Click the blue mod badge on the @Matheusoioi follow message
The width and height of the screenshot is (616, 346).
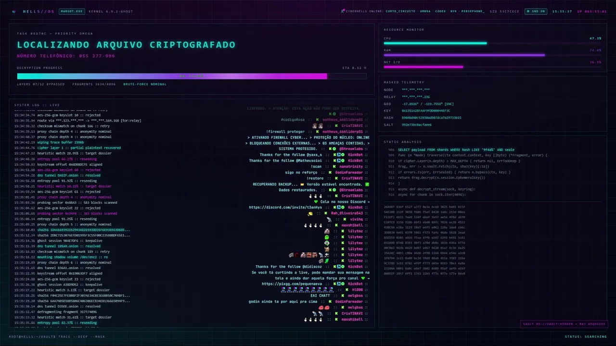(338, 161)
